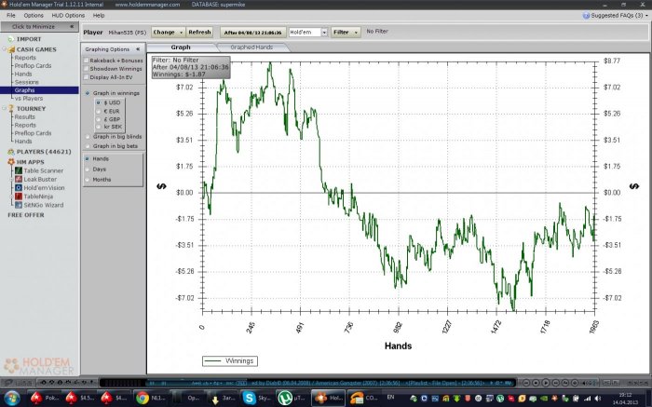Open the HUD Options menu

click(x=68, y=16)
